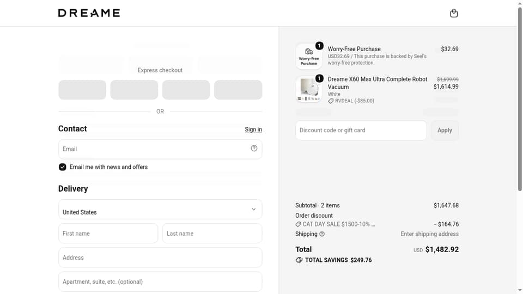523x294 pixels.
Task: Click the RVDEAL (-$85.00) text
Action: (x=355, y=101)
